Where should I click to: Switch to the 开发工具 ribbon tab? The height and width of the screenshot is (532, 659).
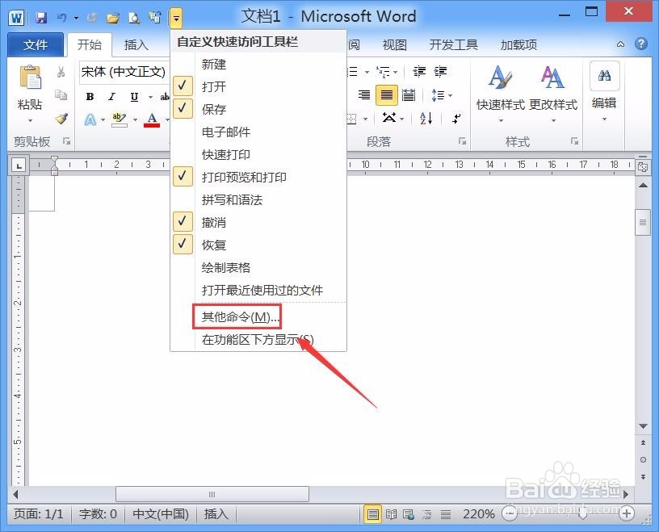tap(454, 44)
